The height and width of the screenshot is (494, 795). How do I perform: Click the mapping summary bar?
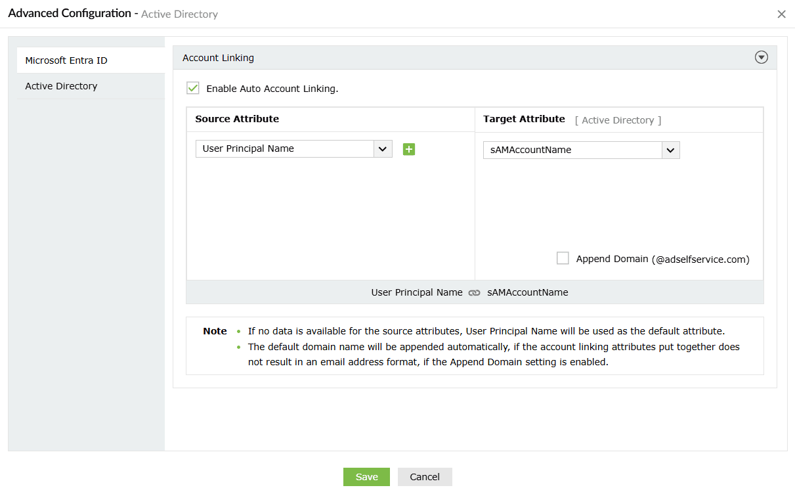(x=475, y=292)
